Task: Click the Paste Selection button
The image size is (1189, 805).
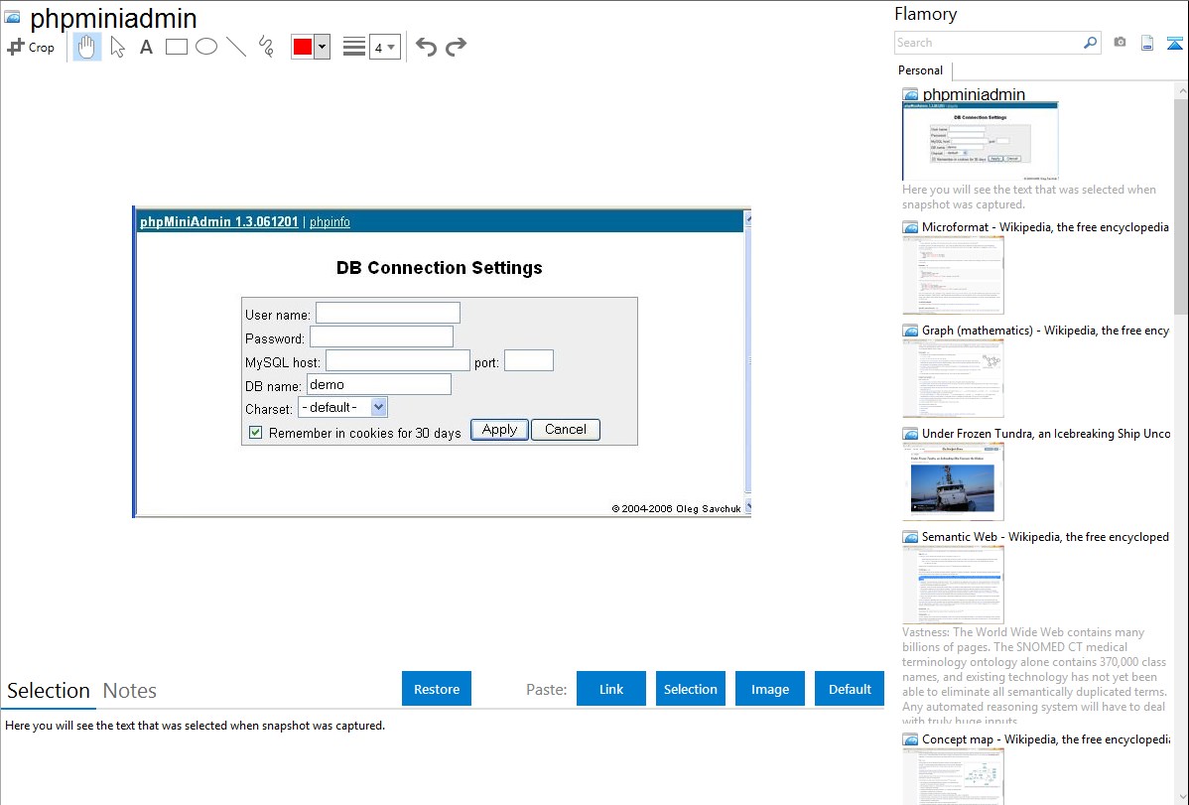Action: 690,689
